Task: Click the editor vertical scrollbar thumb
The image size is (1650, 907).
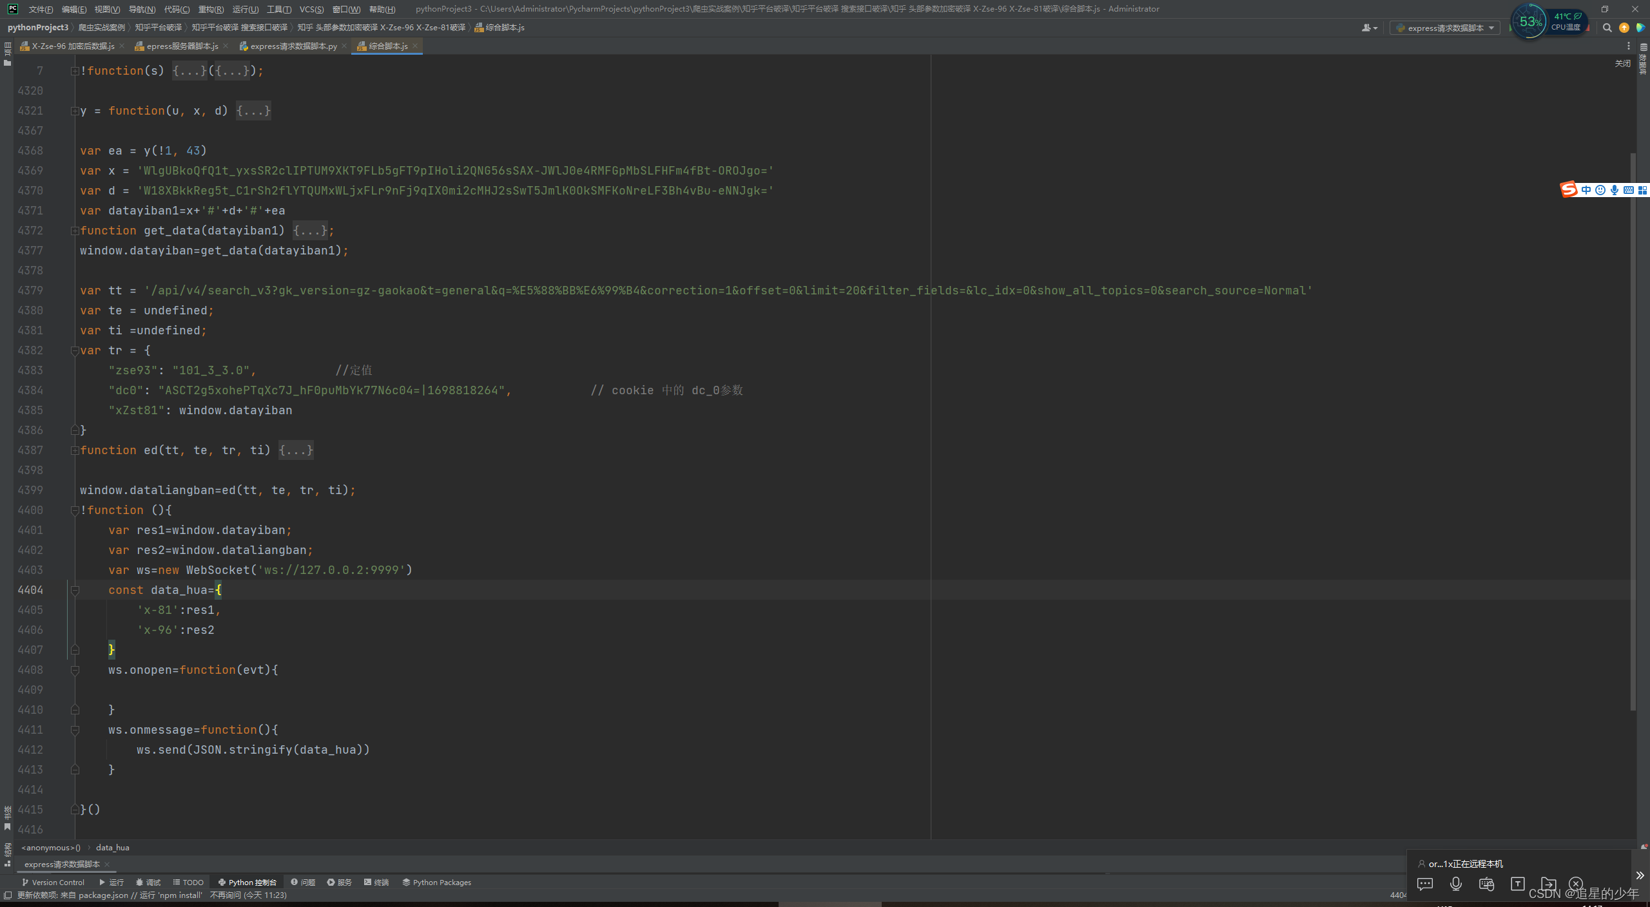Action: coord(1632,432)
